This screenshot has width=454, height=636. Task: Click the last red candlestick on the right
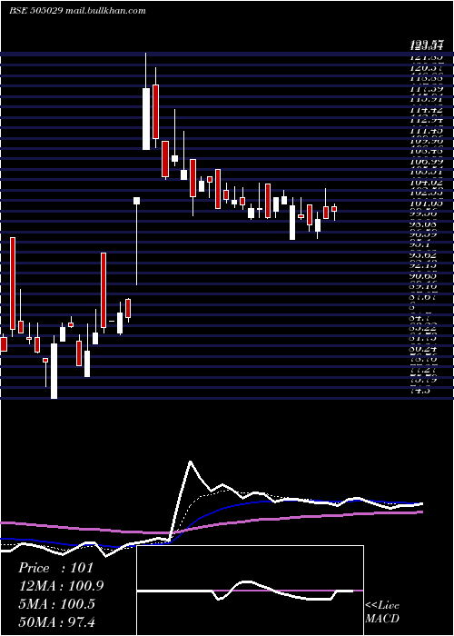tap(334, 209)
